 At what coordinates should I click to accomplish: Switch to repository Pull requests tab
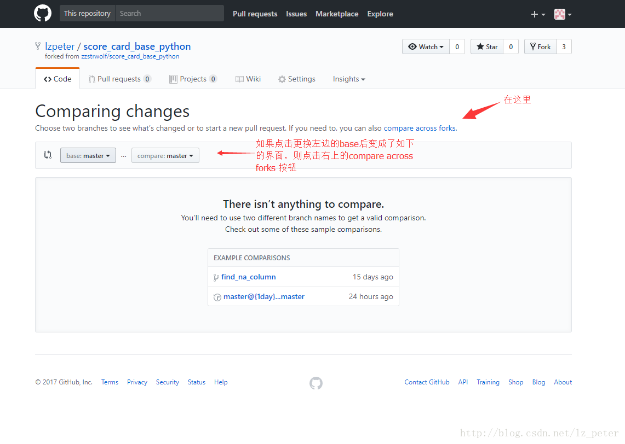click(119, 79)
